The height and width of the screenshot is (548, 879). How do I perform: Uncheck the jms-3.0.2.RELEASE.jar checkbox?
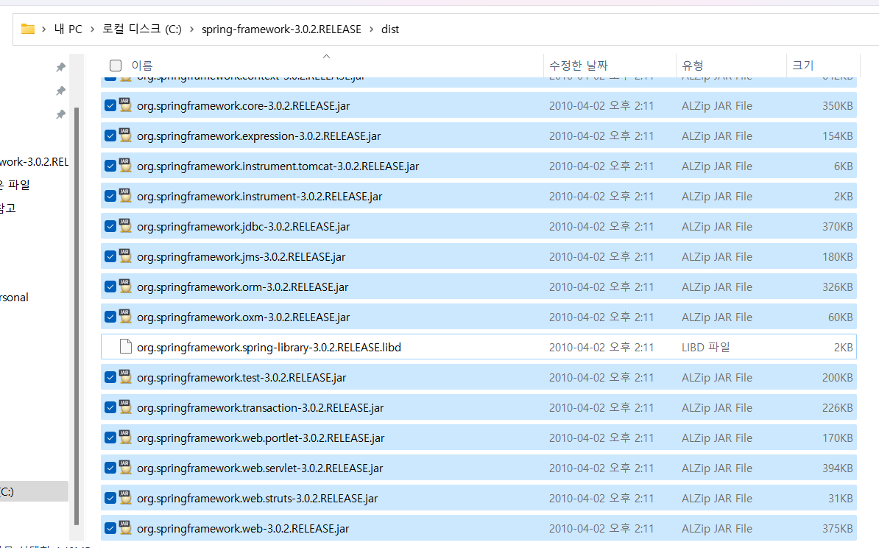(110, 256)
